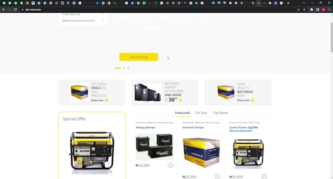
Task: Click the UPS units banner image
Action: pos(147,92)
